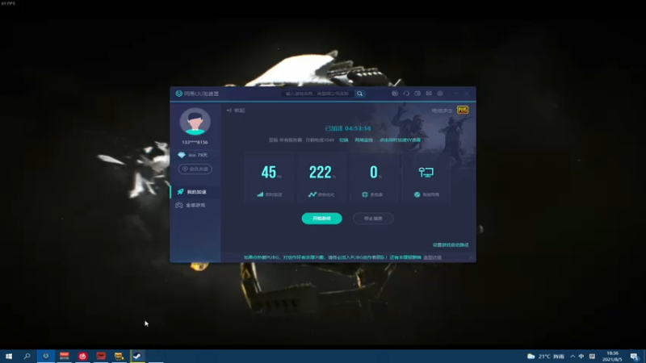
Task: Select 我的加速 in the sidebar
Action: pyautogui.click(x=195, y=192)
